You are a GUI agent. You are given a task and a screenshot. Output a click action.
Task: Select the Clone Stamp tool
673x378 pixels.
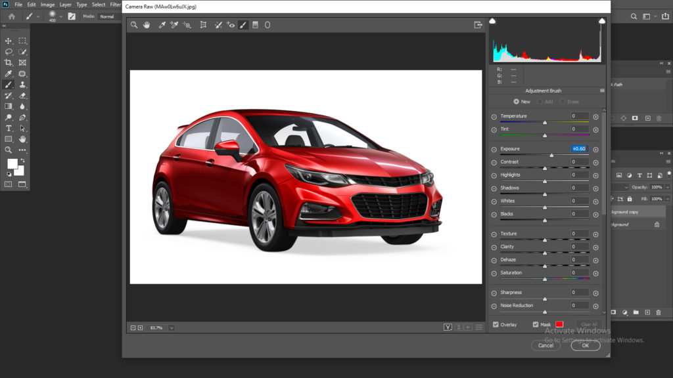22,85
